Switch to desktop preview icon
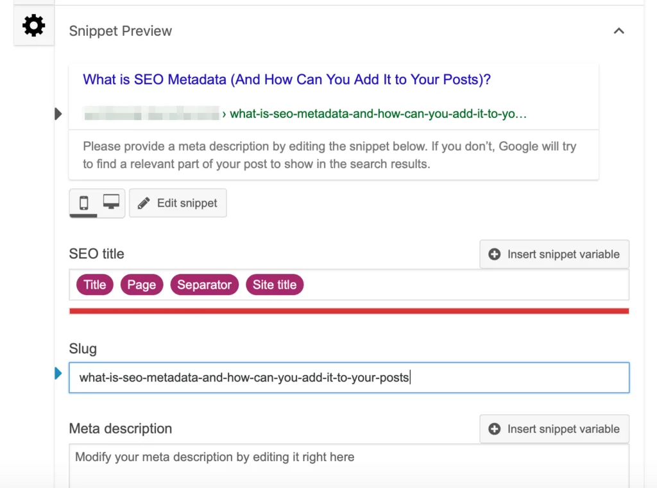Viewport: 657px width, 488px height. [111, 203]
